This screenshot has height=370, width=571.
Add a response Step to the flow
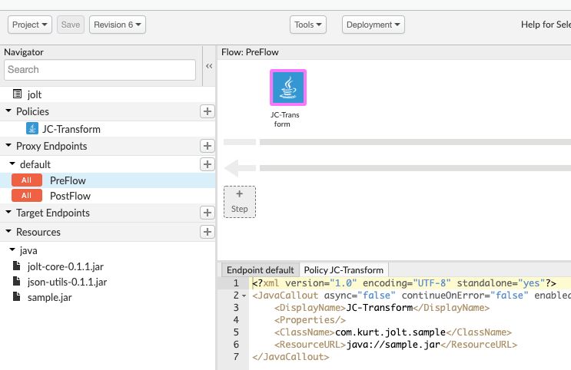pos(240,202)
